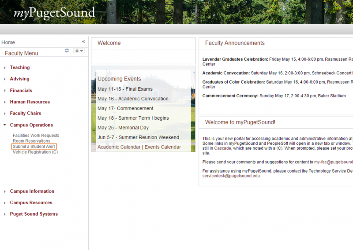The height and width of the screenshot is (250, 353).
Task: Select 'May 25 - Memorial Day' event
Action: (x=123, y=128)
